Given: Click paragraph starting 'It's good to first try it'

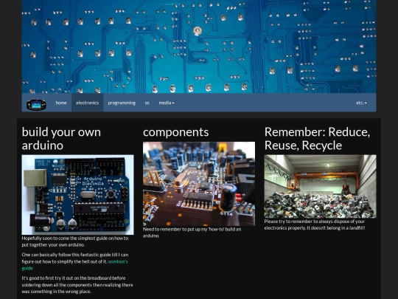Looking at the screenshot, I should point(77,285).
